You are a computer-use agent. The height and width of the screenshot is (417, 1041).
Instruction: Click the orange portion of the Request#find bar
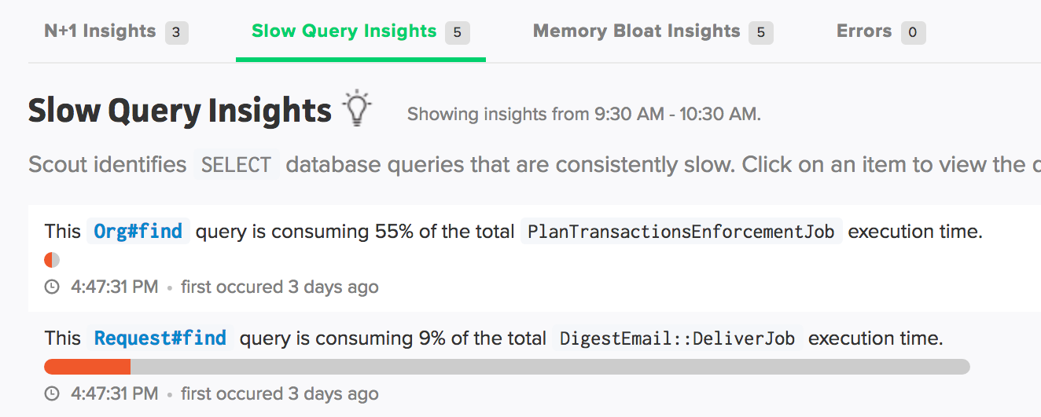87,367
